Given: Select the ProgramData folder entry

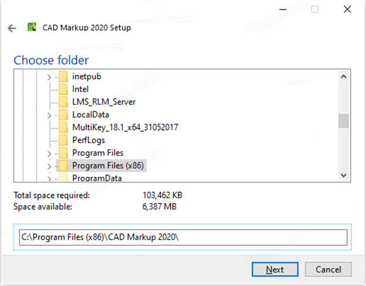Looking at the screenshot, I should 97,178.
